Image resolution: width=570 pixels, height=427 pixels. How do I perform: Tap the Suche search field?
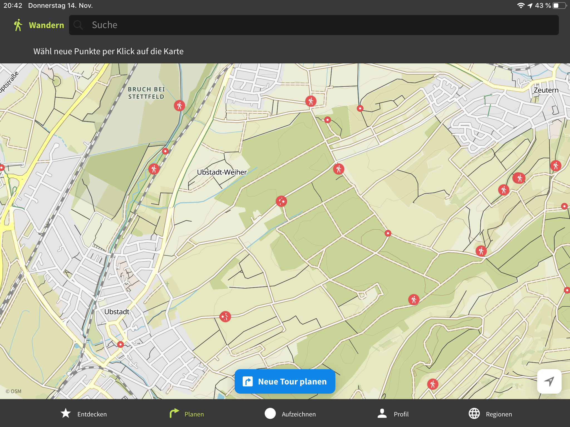coord(314,25)
